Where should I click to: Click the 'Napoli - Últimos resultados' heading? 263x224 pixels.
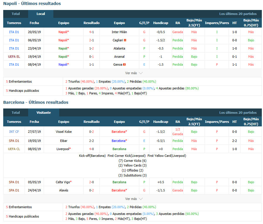click(32, 4)
